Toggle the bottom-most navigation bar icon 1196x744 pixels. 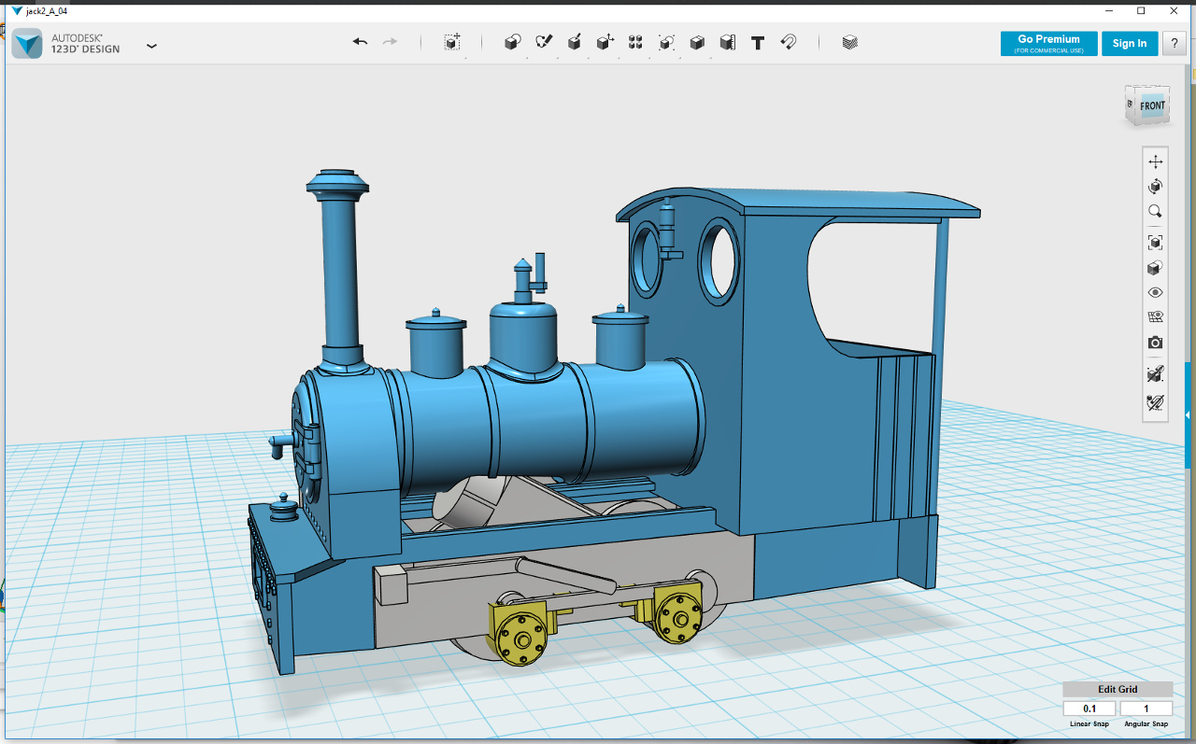tap(1155, 402)
